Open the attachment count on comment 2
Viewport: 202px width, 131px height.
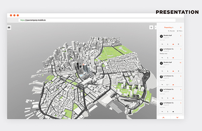(x=168, y=85)
